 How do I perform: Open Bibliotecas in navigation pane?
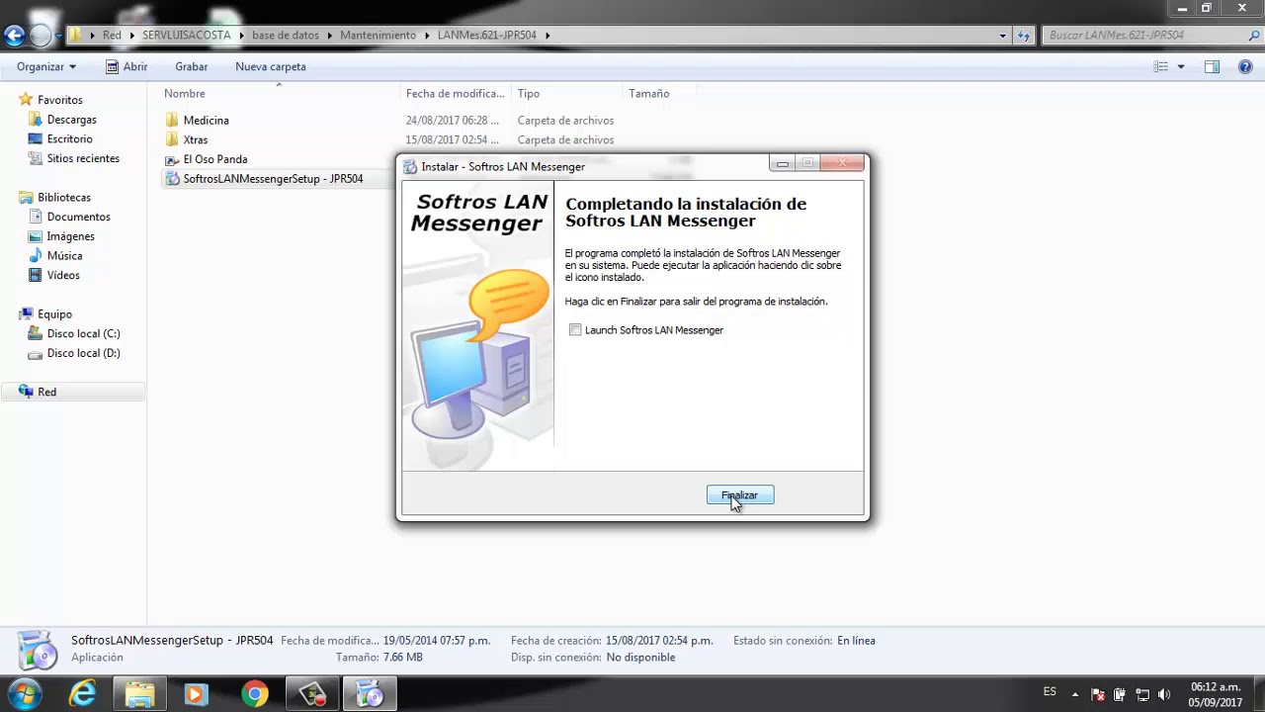[x=64, y=198]
